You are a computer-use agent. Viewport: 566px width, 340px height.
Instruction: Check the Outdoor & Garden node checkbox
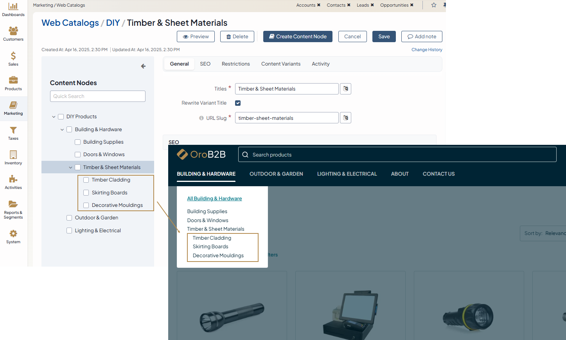pyautogui.click(x=69, y=218)
